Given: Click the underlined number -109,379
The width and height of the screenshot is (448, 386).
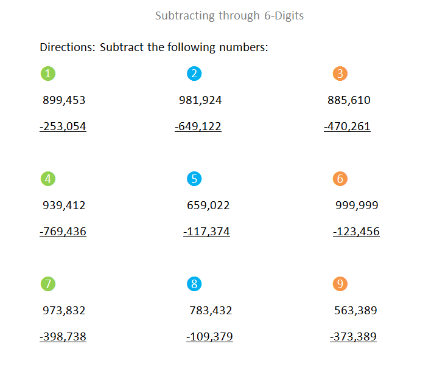Looking at the screenshot, I should click(x=209, y=337).
